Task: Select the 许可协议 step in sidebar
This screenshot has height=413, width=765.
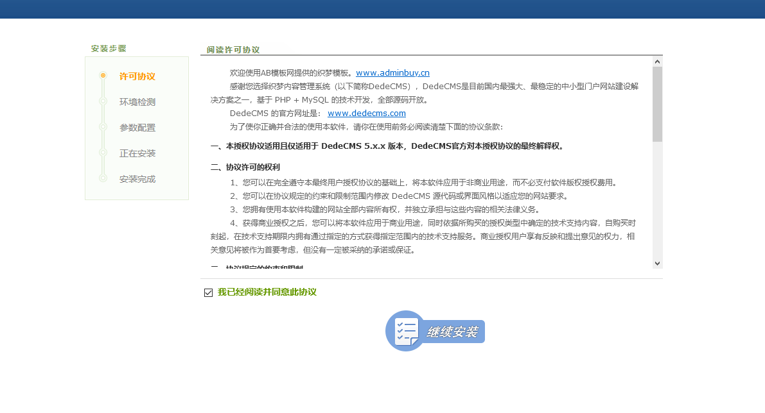Action: (137, 75)
